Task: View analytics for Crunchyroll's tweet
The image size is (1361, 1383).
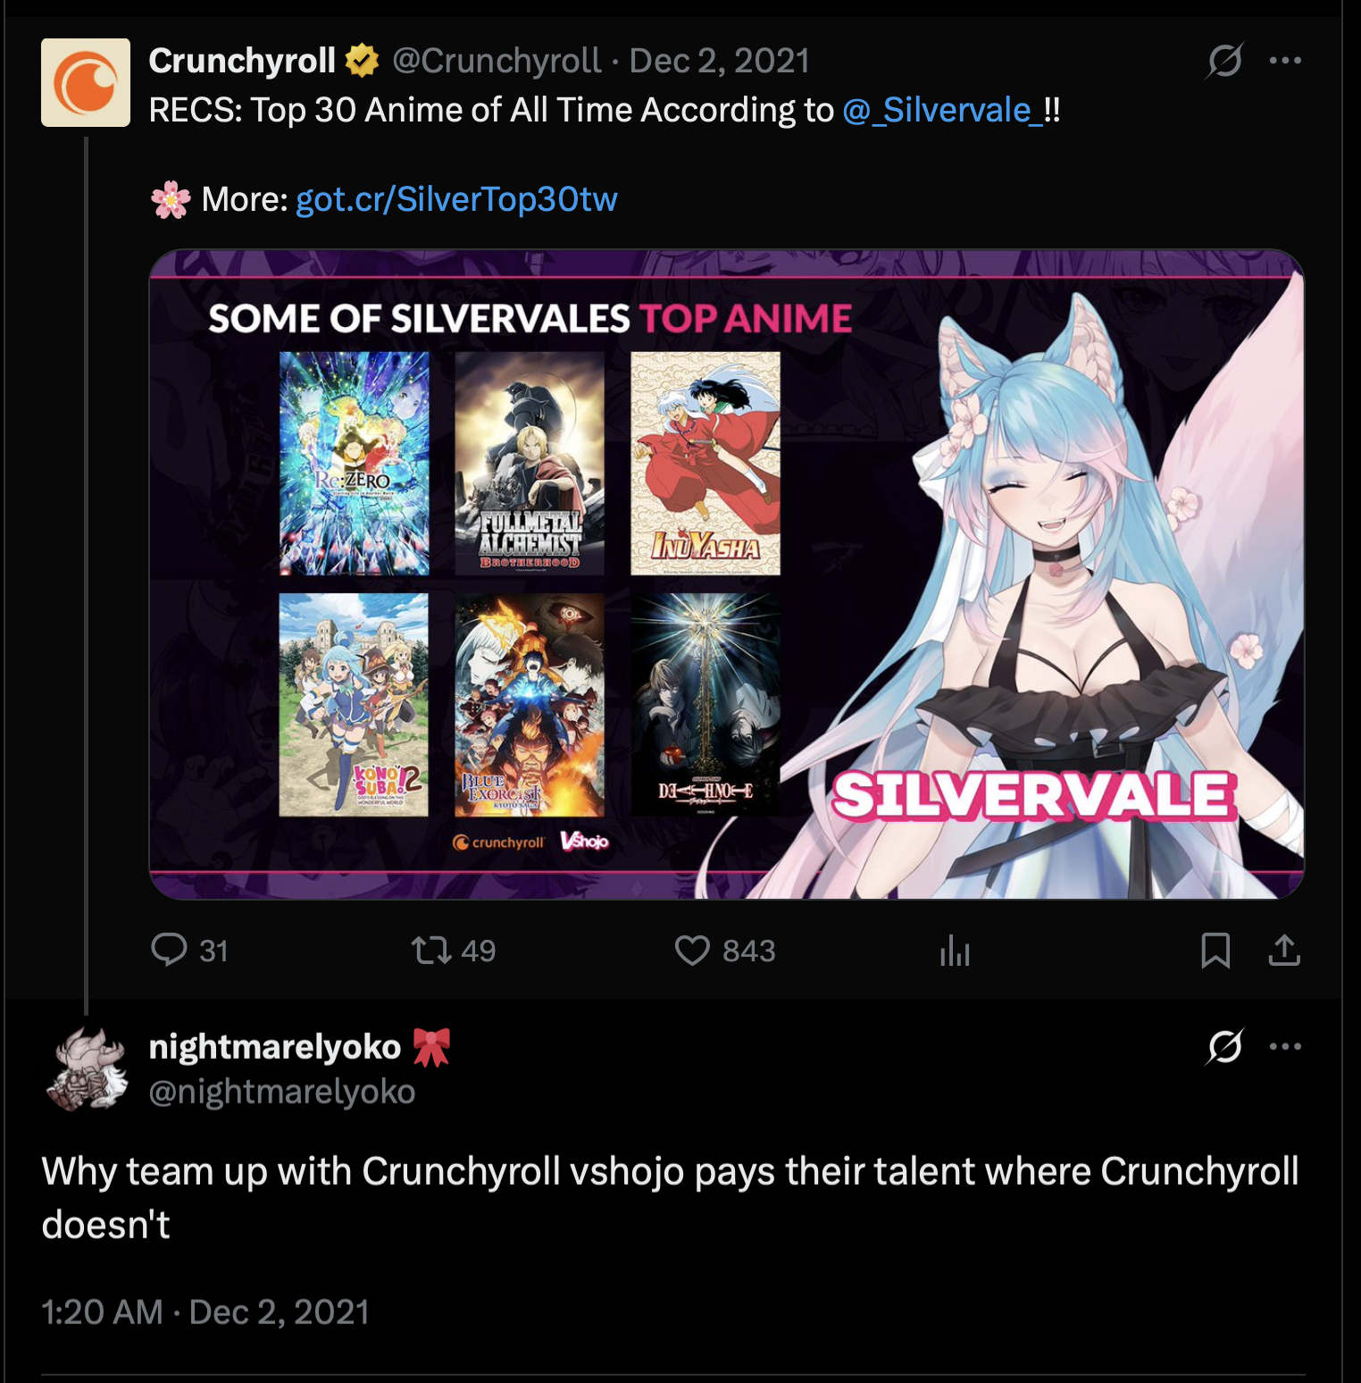Action: point(955,950)
